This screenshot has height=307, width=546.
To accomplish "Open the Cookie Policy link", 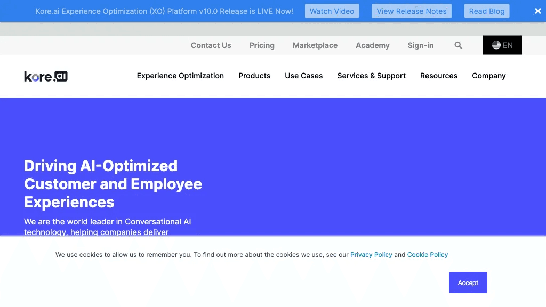I will (427, 255).
